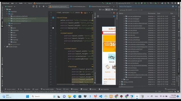Click the Expand All icon in Project panel
Image resolution: width=181 pixels, height=101 pixels.
(36, 6)
